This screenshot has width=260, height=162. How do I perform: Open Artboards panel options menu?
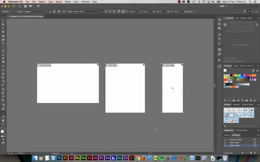coord(258,135)
